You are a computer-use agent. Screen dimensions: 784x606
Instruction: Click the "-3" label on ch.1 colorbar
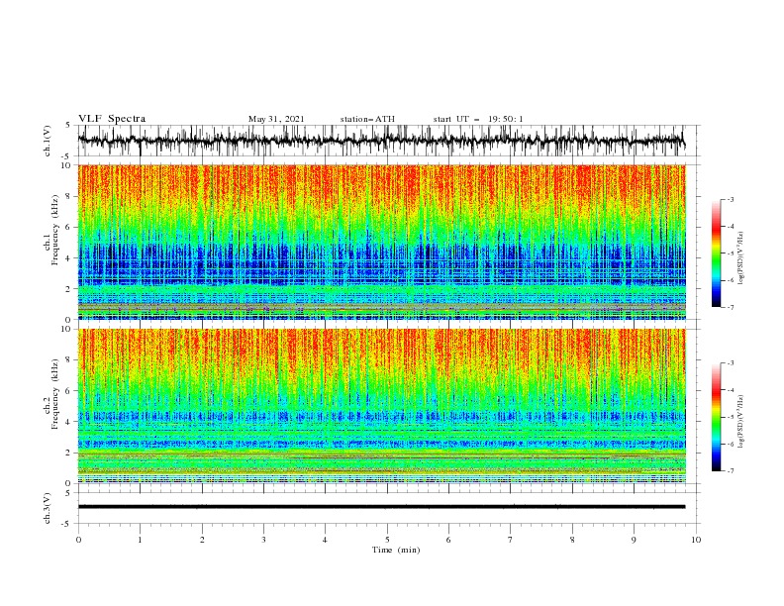point(731,199)
